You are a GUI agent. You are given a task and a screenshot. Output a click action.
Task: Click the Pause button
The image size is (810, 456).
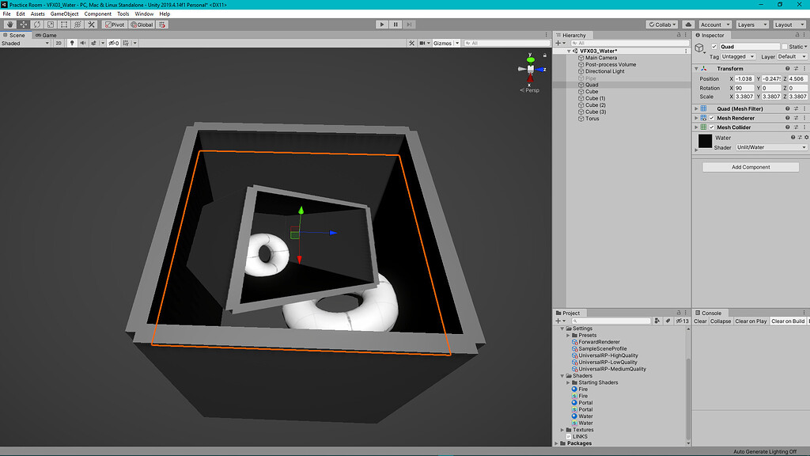(x=396, y=25)
